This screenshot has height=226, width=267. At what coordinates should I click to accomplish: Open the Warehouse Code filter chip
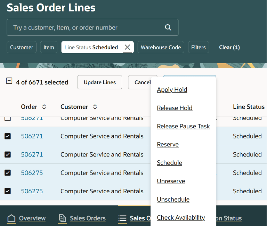(161, 47)
